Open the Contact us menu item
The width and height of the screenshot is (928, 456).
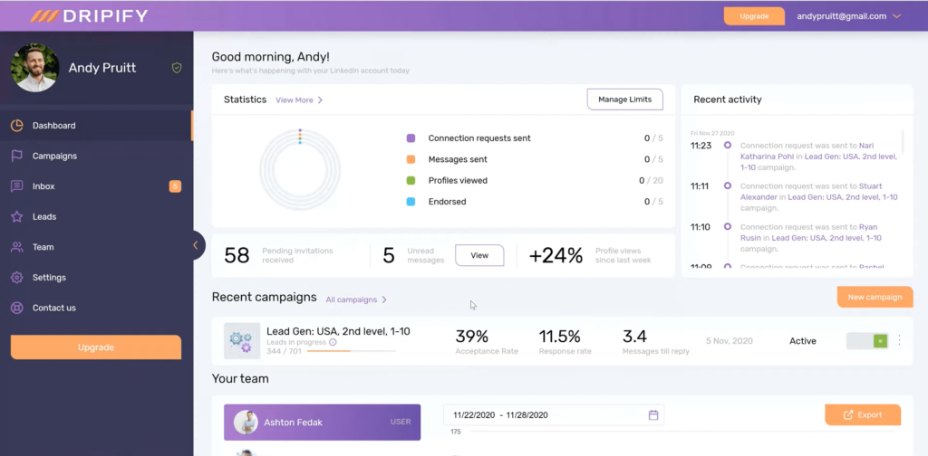click(x=96, y=308)
